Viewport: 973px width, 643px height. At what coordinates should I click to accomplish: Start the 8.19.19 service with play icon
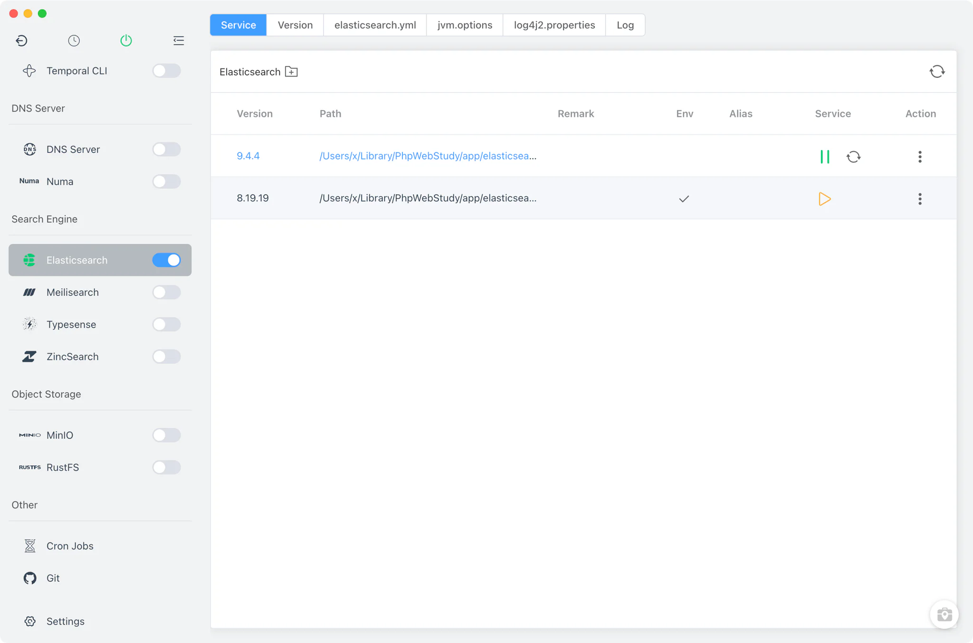click(825, 199)
